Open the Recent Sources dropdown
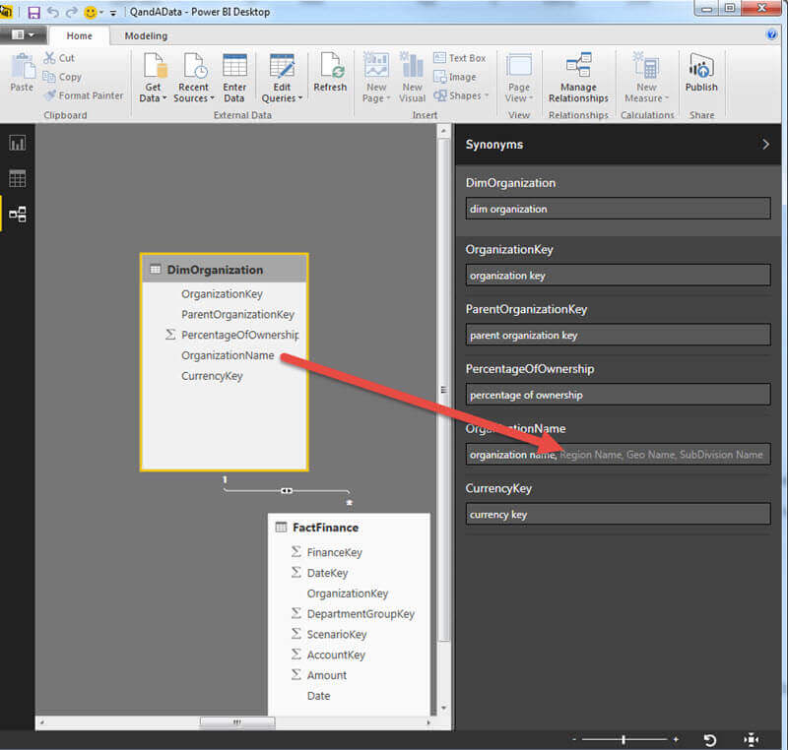 tap(194, 78)
